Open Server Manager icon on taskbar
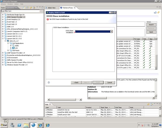Image resolution: width=162 pixels, height=128 pixels. click(12, 125)
